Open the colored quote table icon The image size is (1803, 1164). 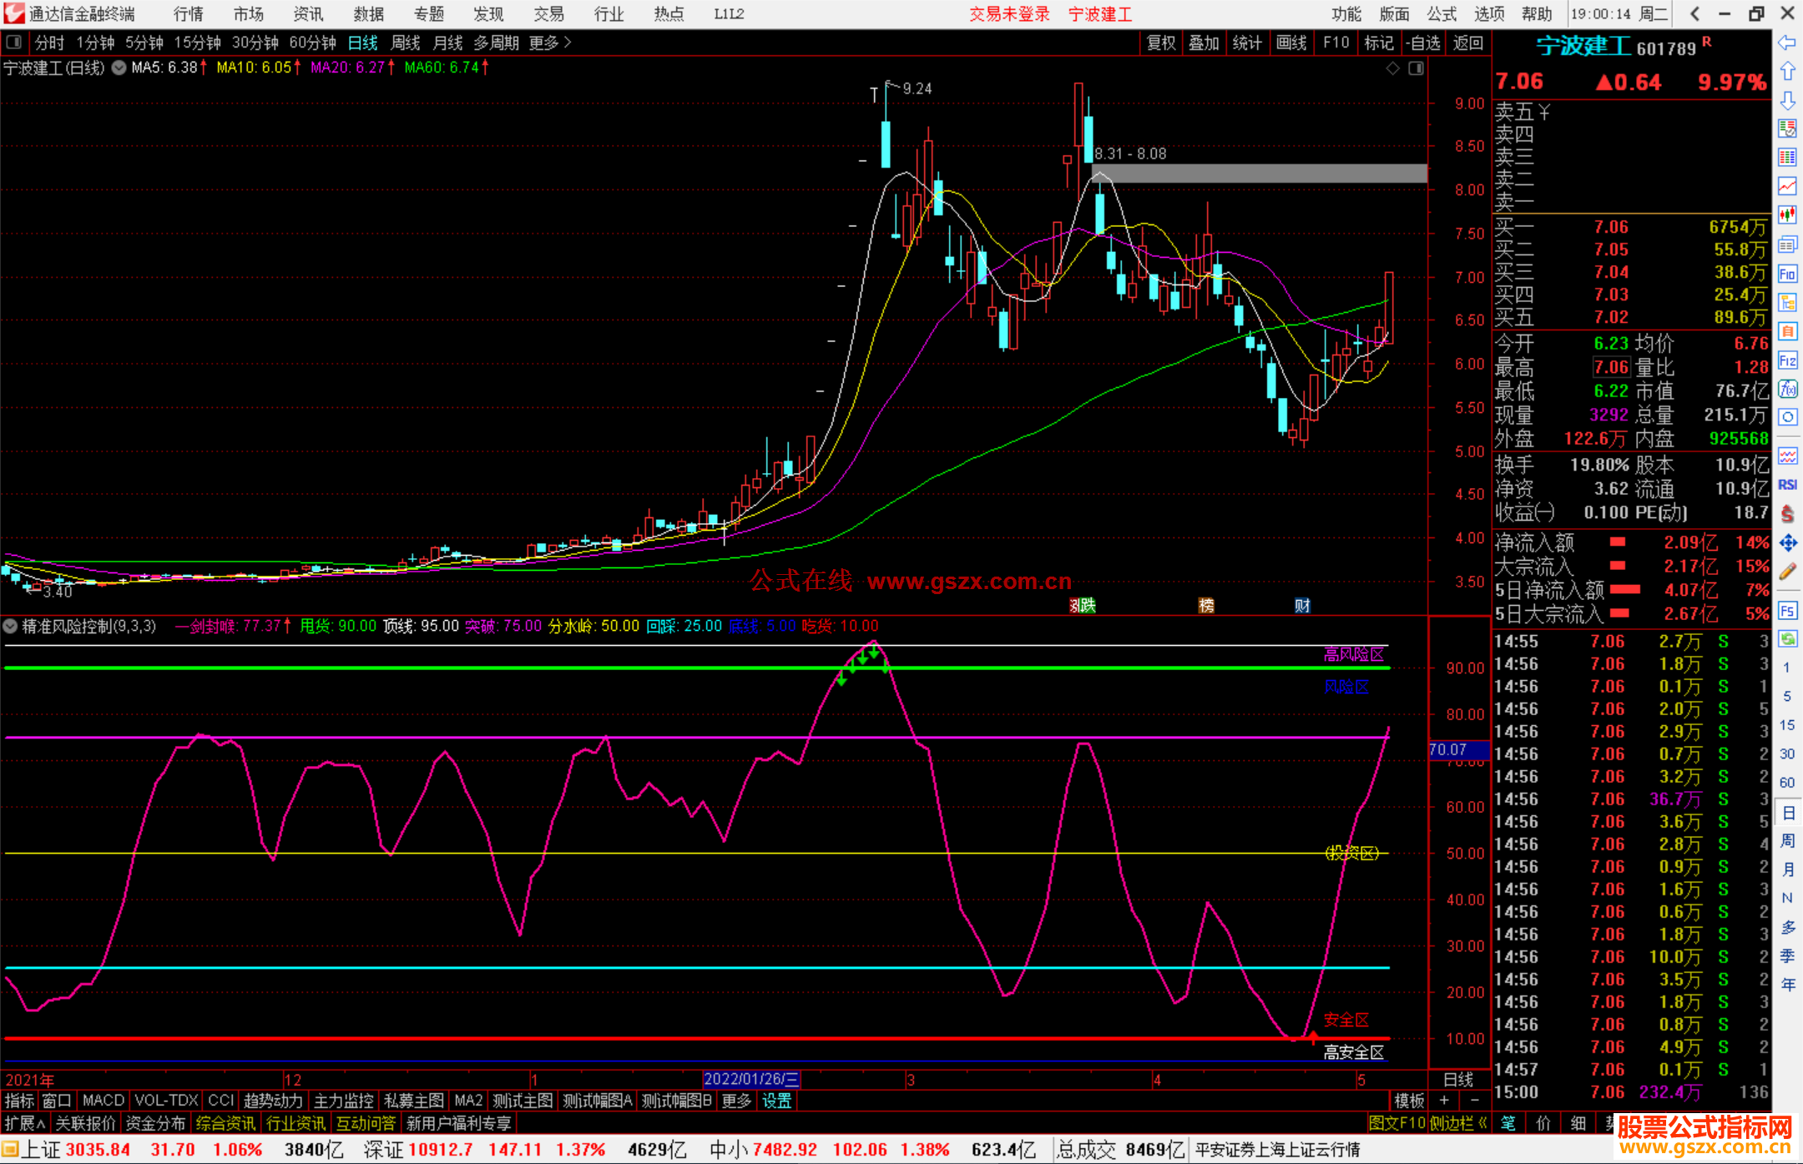1787,158
